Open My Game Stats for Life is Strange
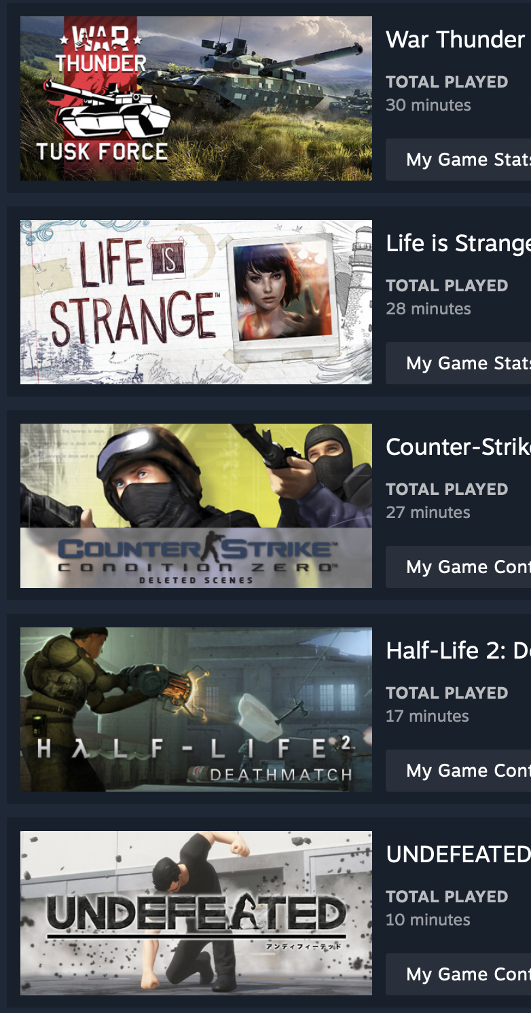Viewport: 531px width, 1013px height. pyautogui.click(x=458, y=363)
